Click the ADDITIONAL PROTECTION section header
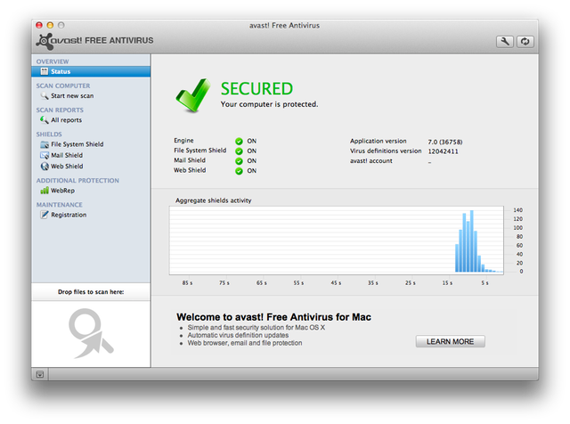Screen dimensions: 570x424 pos(77,180)
